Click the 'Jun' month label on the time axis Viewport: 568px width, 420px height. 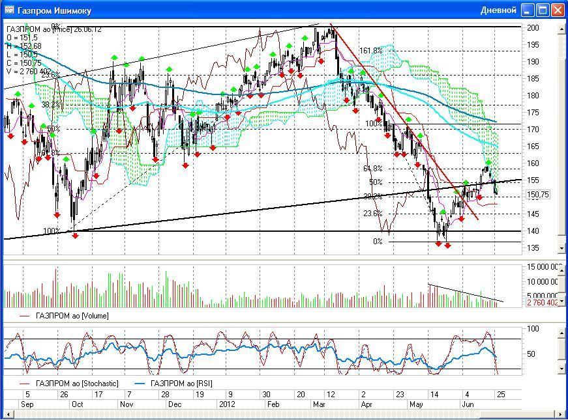tap(468, 404)
